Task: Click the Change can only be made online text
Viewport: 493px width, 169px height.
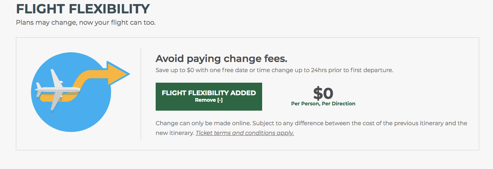Action: (211, 123)
